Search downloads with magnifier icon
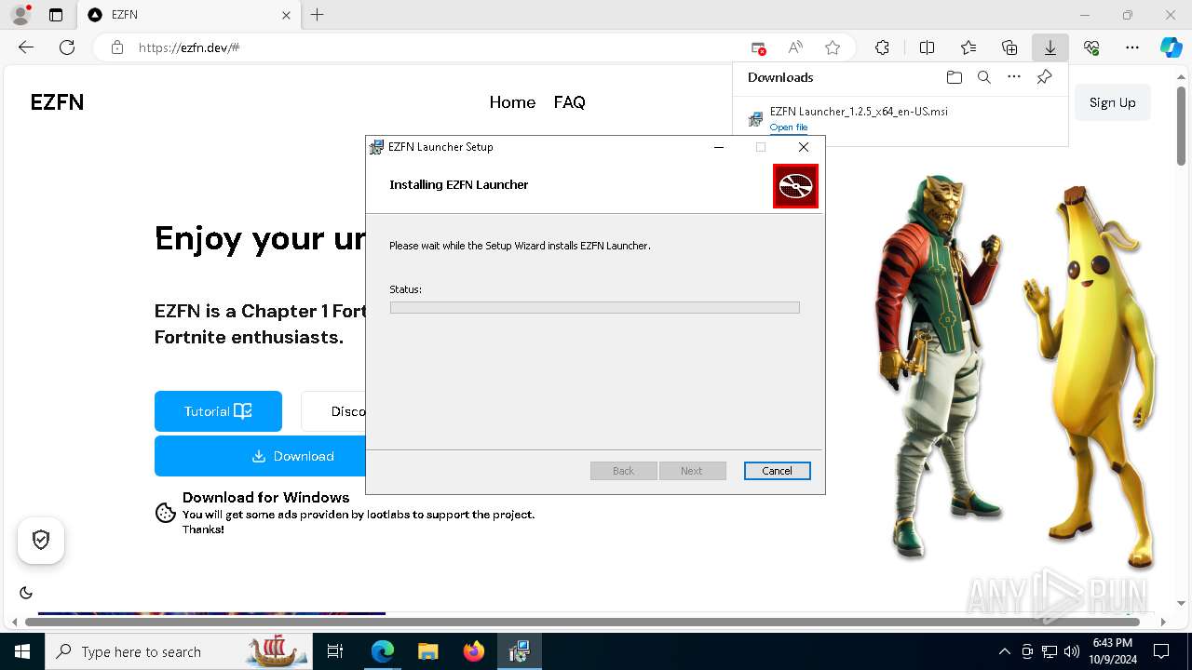Image resolution: width=1192 pixels, height=670 pixels. (x=983, y=77)
